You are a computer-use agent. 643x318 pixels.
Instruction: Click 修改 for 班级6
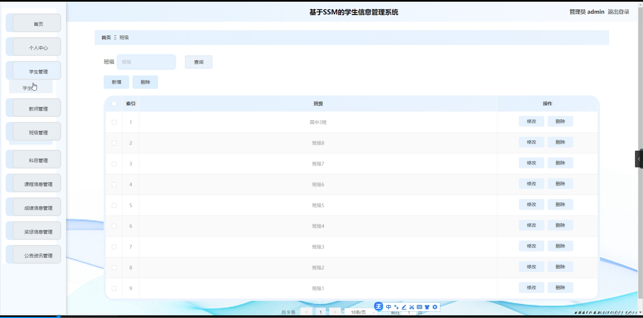point(531,183)
